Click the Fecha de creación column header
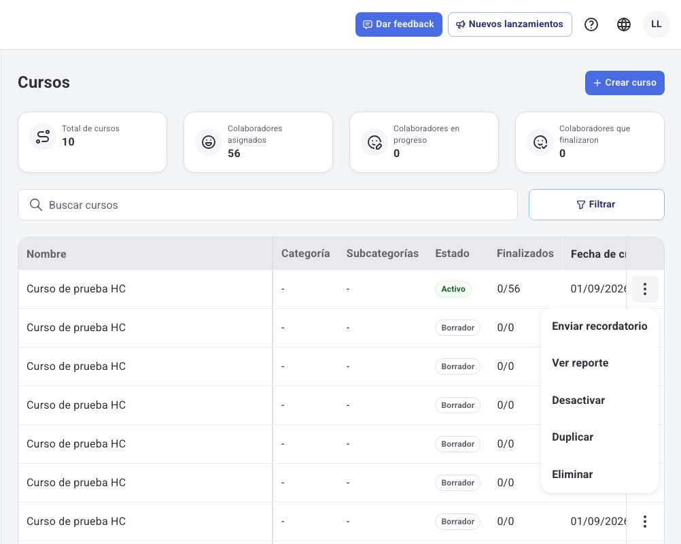 (598, 254)
